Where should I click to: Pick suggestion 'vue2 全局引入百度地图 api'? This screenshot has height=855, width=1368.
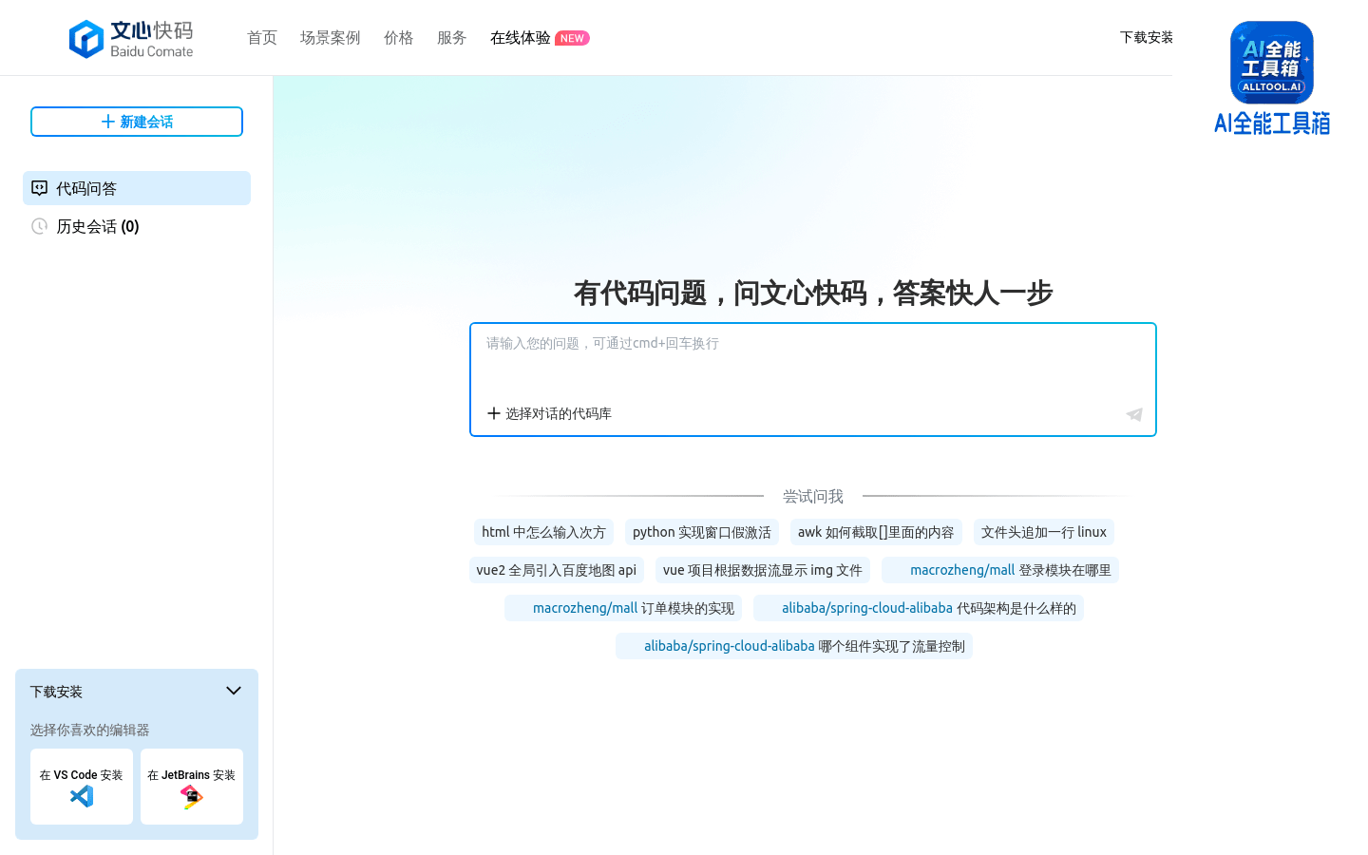click(557, 570)
